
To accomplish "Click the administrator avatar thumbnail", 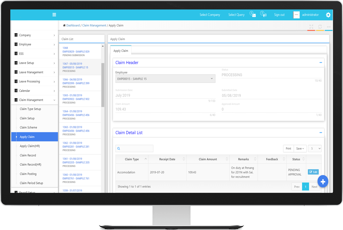I will coord(296,15).
